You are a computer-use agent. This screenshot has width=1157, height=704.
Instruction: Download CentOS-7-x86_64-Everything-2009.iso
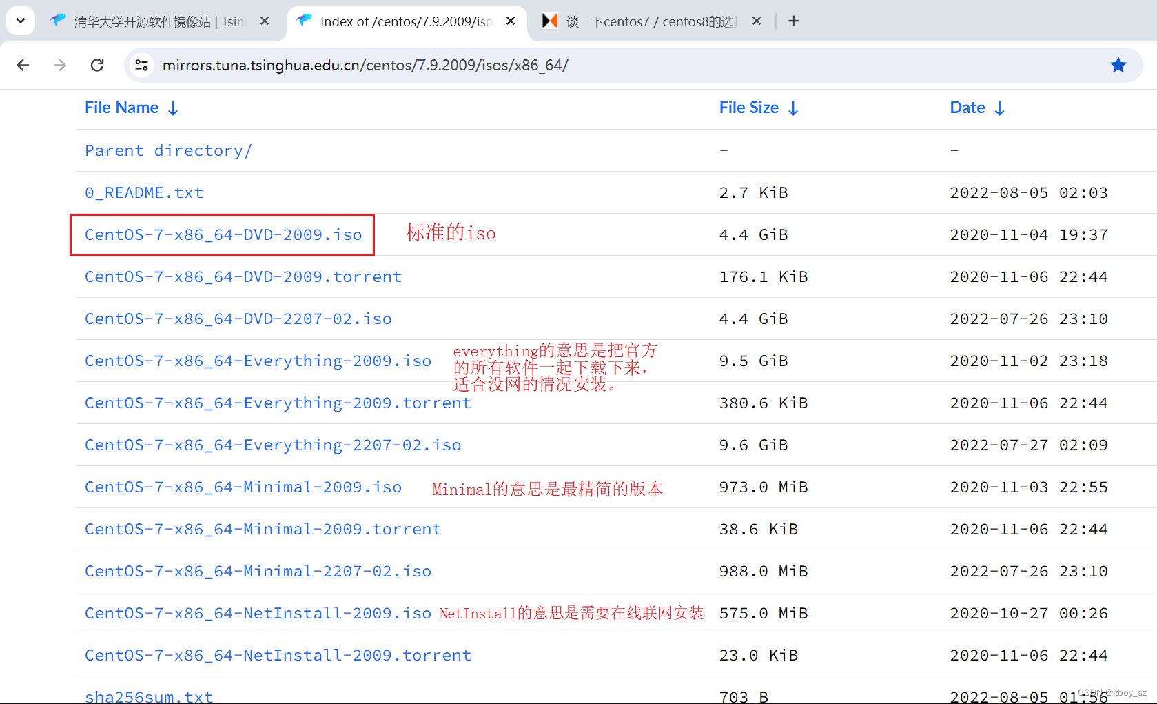(x=258, y=361)
